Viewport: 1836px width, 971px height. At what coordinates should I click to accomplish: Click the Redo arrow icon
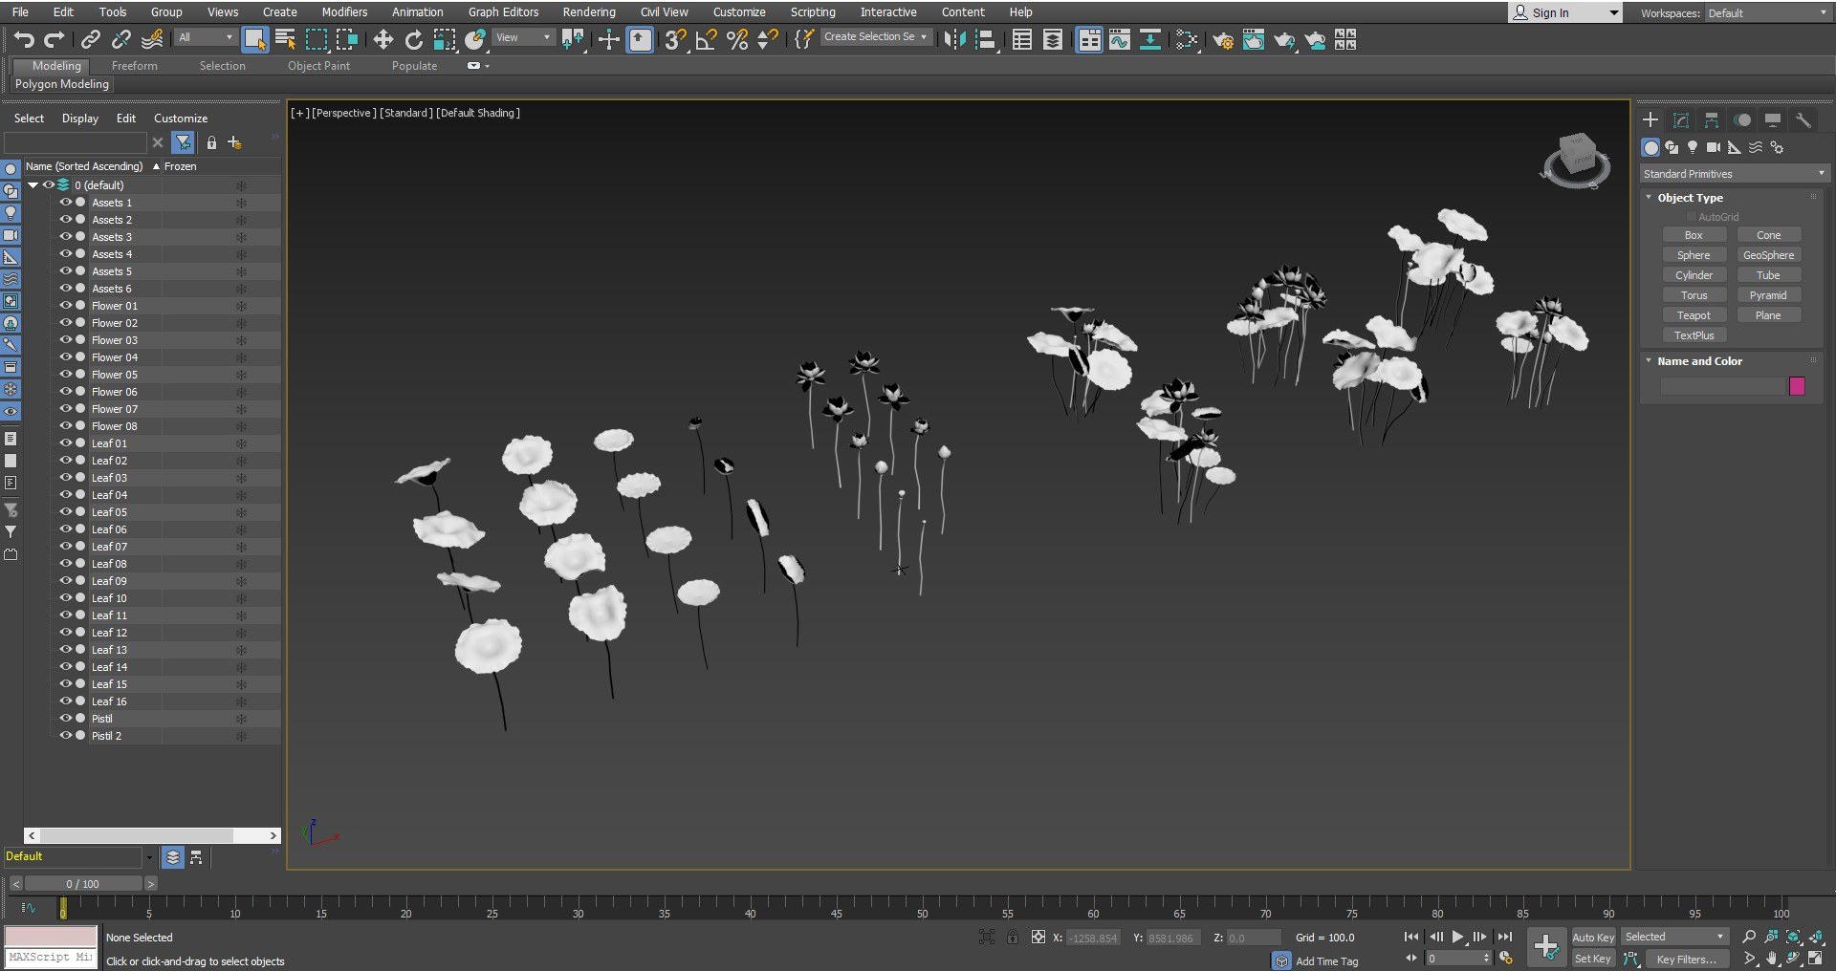point(55,39)
